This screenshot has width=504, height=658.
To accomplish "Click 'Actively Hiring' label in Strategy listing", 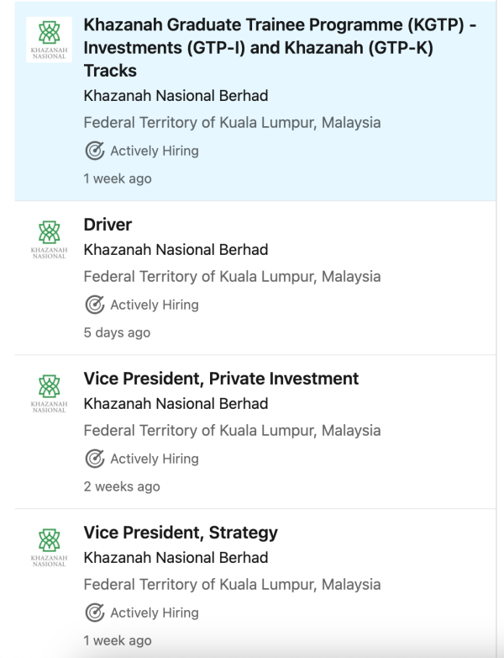I will coord(155,613).
